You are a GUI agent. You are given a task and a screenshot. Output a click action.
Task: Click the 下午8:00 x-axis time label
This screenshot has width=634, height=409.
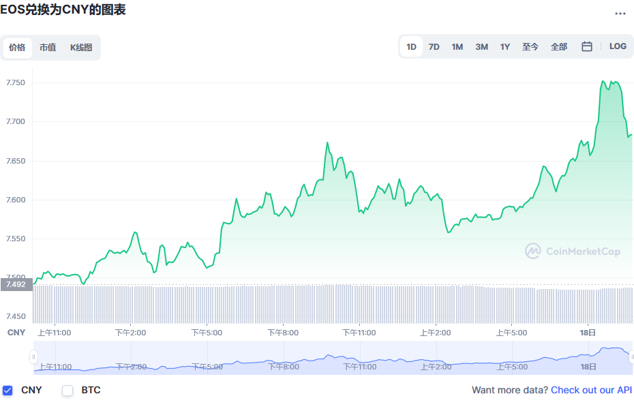coord(283,333)
